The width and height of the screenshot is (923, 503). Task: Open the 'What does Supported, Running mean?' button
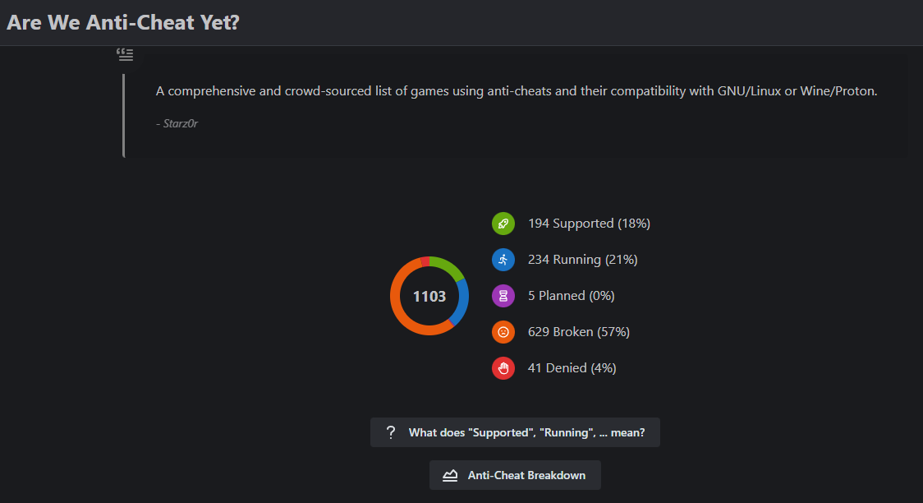[x=515, y=432]
